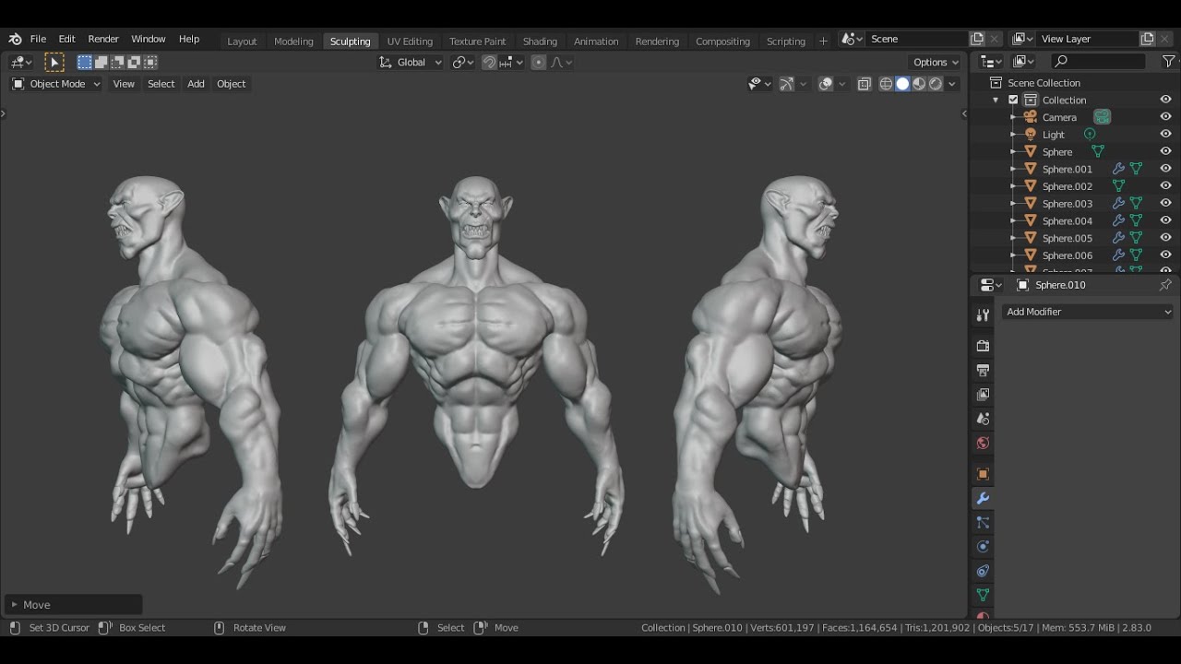This screenshot has height=664, width=1181.
Task: Select the Tweak select tool icon
Action: point(54,62)
